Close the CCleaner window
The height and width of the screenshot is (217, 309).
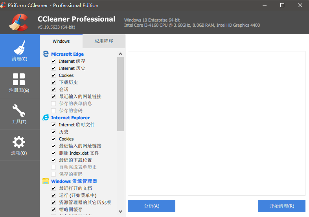tap(300, 5)
